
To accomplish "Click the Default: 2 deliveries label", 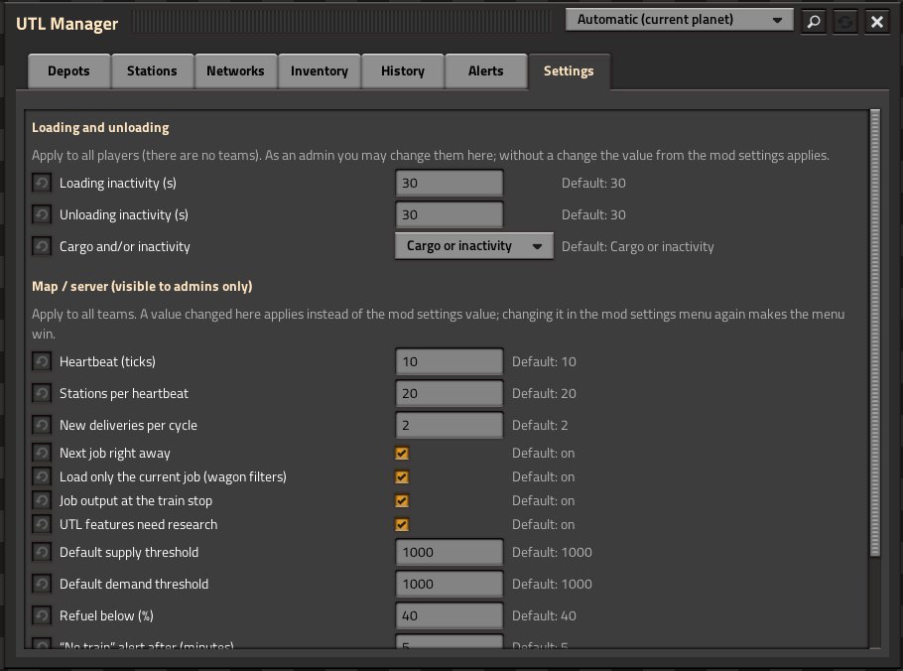I will coord(540,425).
